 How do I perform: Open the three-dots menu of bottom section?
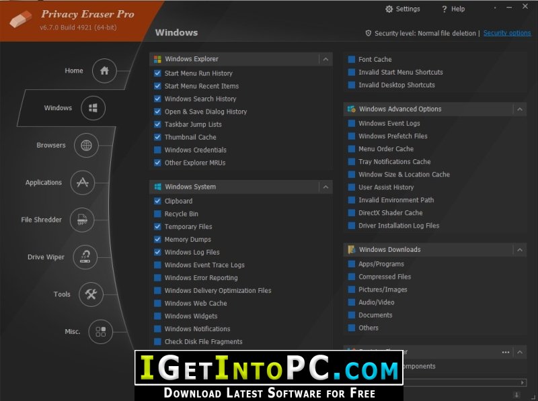(x=506, y=353)
